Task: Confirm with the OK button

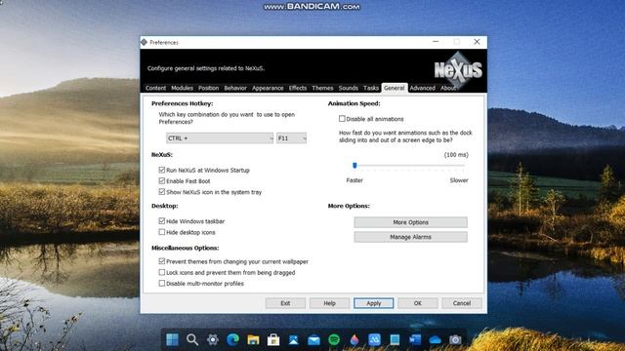Action: point(418,303)
